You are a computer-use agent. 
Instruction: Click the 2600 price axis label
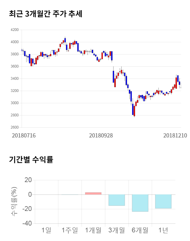coord(15,127)
